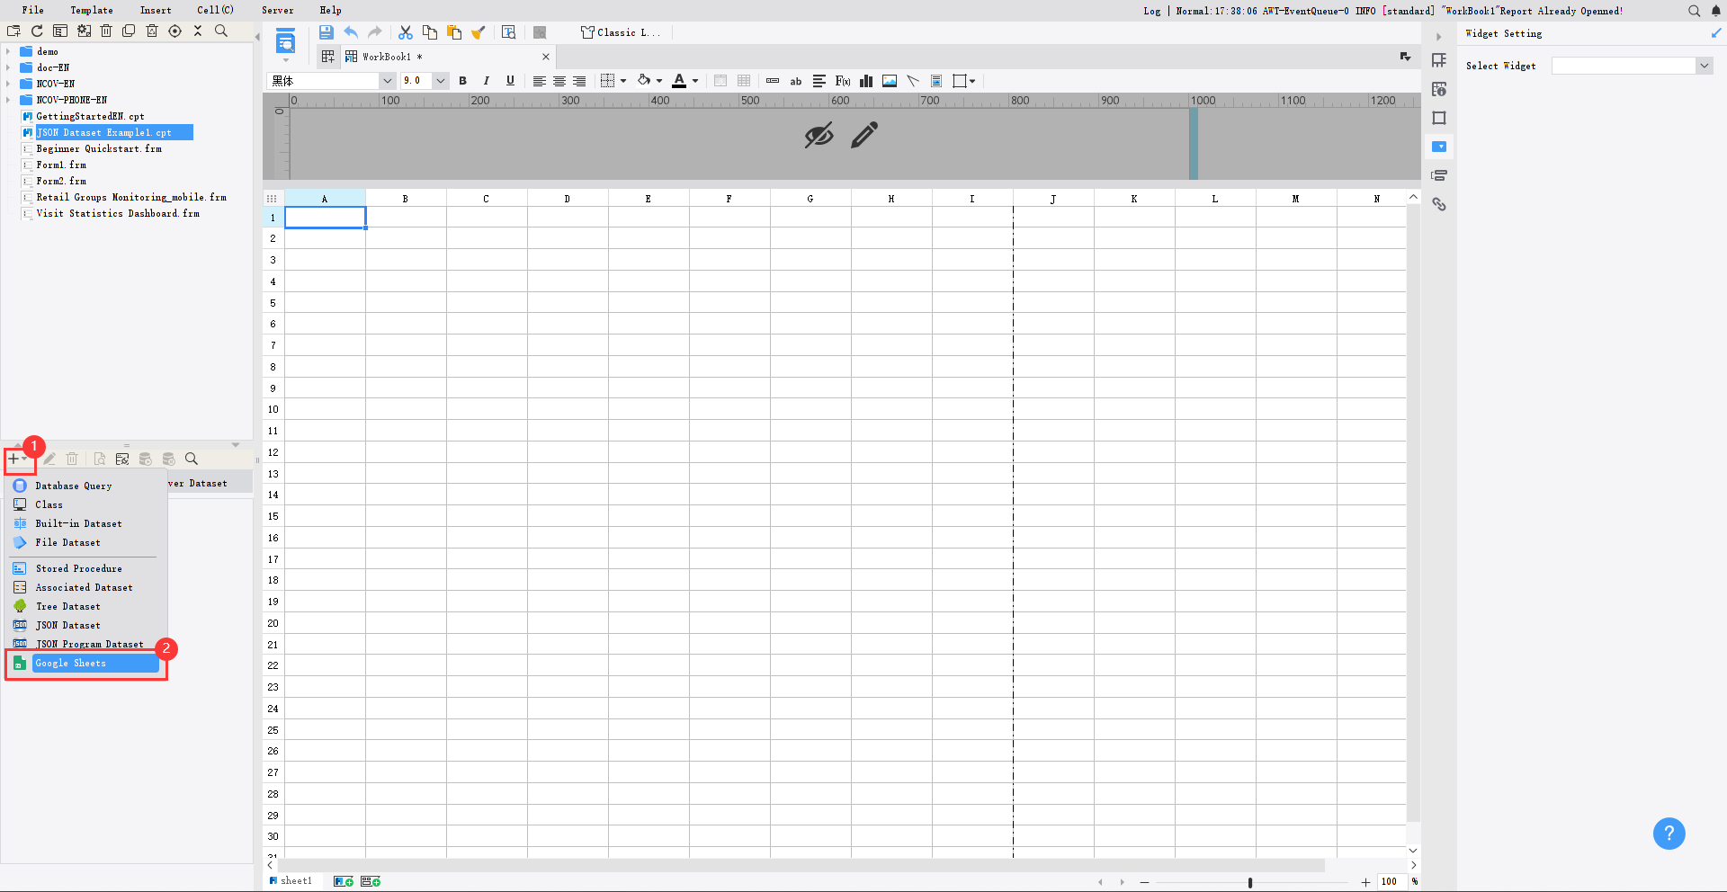This screenshot has height=892, width=1727.
Task: Open the Formula function icon
Action: 842,81
